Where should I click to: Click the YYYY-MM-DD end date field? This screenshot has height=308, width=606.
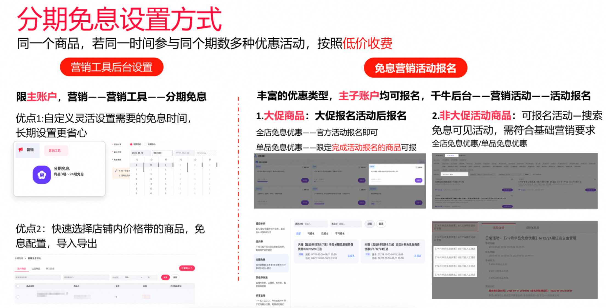pyautogui.click(x=184, y=153)
